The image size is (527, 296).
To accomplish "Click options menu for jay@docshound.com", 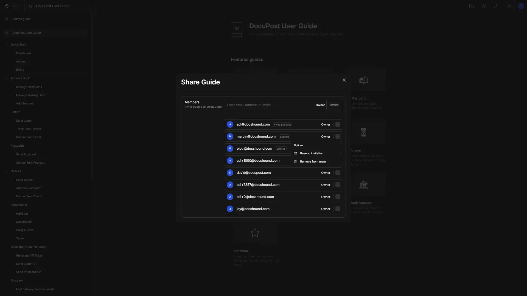I will point(338,209).
